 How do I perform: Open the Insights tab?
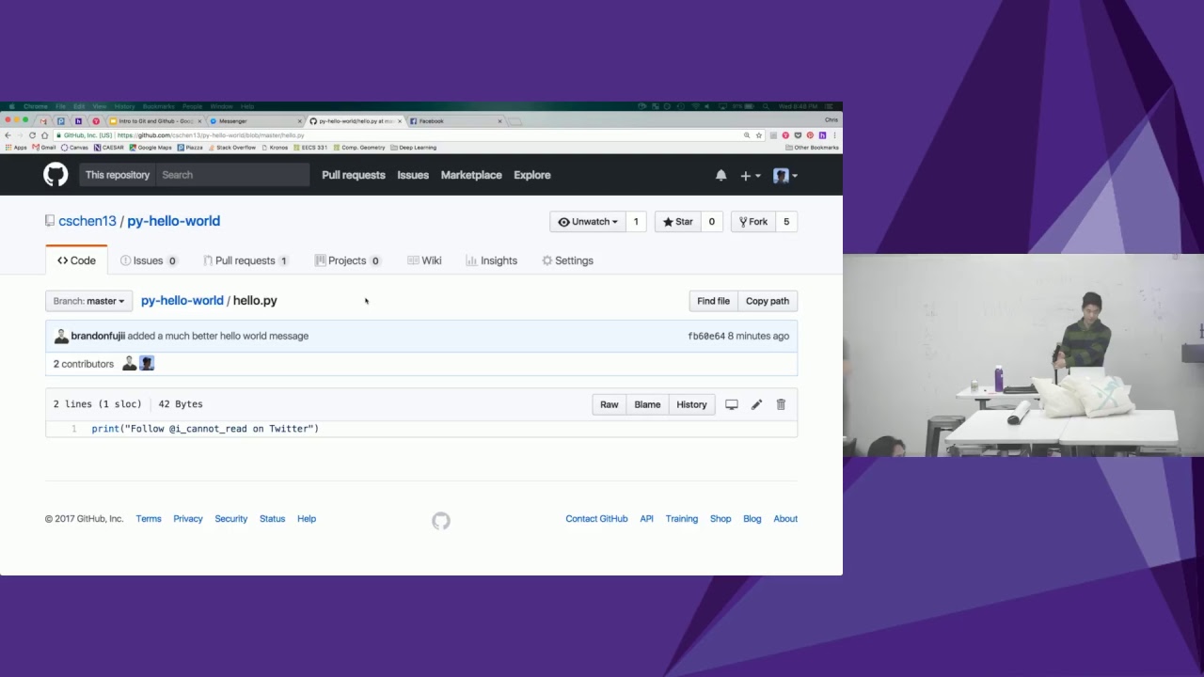point(491,260)
